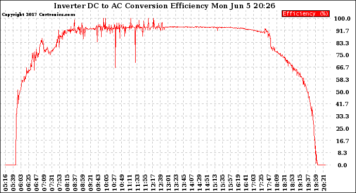This screenshot has height=193, width=356.
Task: Click the 66.7 y-axis value
Action: pyautogui.click(x=343, y=68)
